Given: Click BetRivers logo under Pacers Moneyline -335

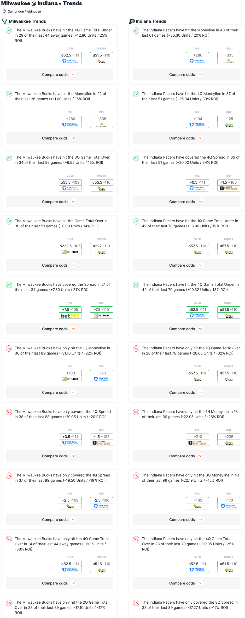Looking at the screenshot, I should click(229, 61).
